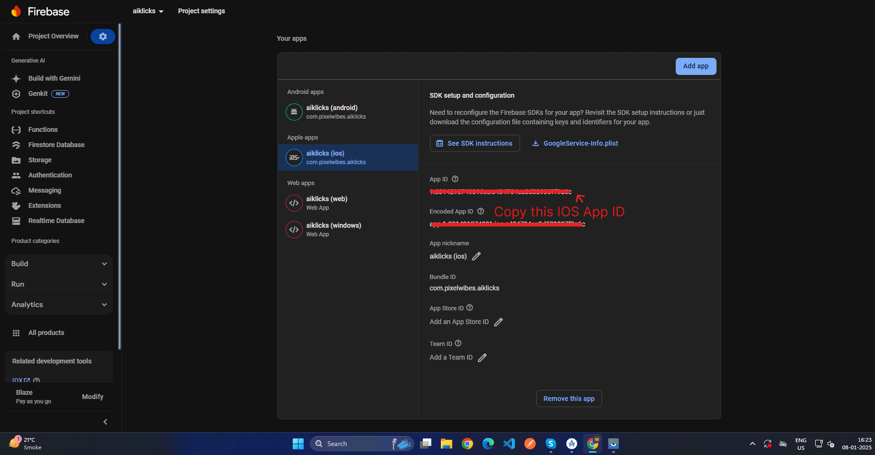Expand the Analytics category
Screen dimensions: 875x455
59,305
